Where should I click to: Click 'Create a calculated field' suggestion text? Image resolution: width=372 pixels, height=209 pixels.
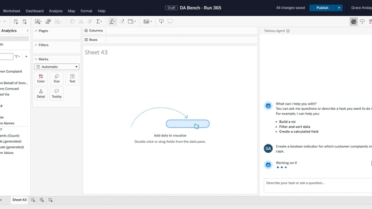[299, 132]
